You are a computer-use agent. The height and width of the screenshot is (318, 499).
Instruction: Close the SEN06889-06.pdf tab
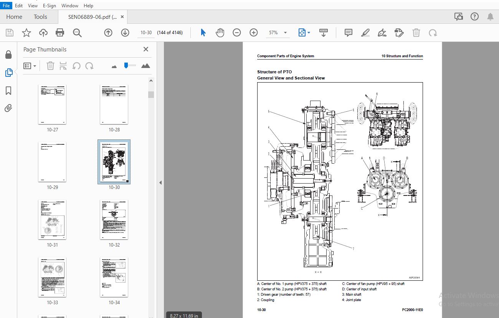(x=122, y=17)
